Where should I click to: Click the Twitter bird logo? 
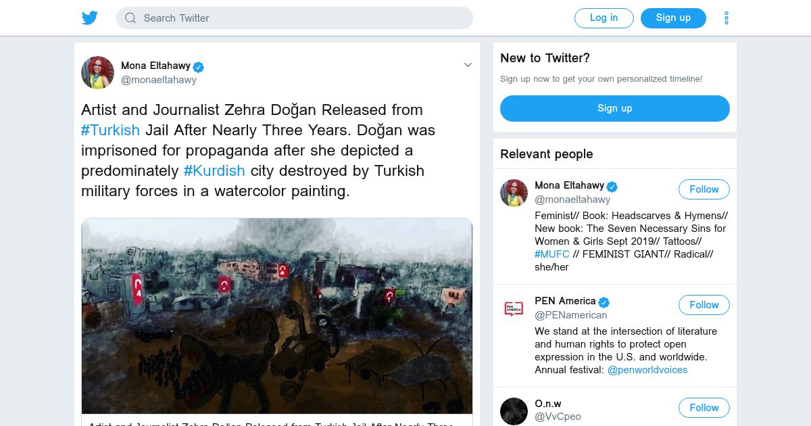click(x=90, y=18)
